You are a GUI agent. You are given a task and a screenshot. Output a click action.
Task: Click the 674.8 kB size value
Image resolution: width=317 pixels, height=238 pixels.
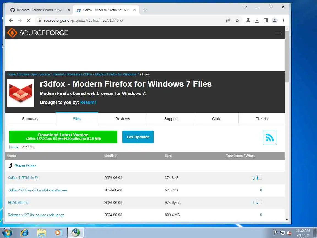[x=172, y=178]
